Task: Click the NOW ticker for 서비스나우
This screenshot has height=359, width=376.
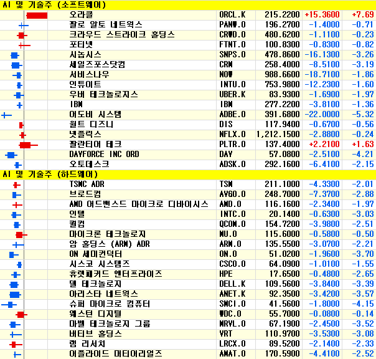Action: (x=225, y=74)
